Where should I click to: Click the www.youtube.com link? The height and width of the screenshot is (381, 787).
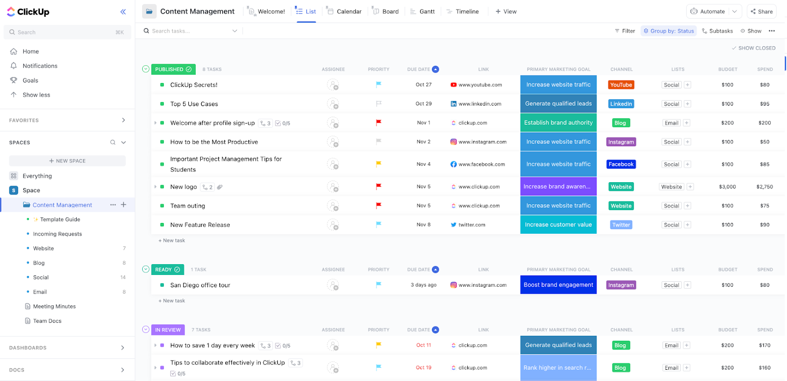click(x=480, y=85)
